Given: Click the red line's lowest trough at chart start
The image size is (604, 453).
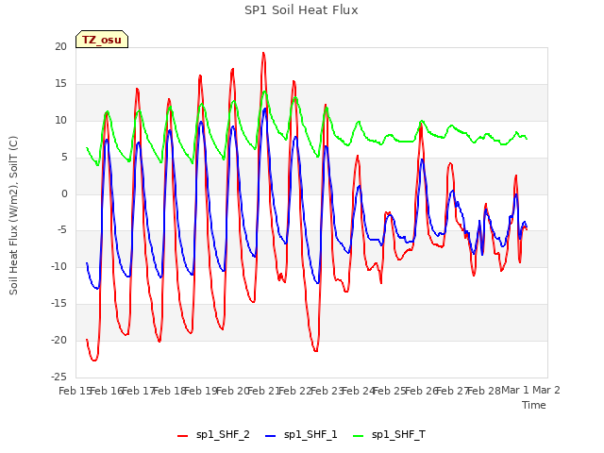Looking at the screenshot, I should 94,361.
